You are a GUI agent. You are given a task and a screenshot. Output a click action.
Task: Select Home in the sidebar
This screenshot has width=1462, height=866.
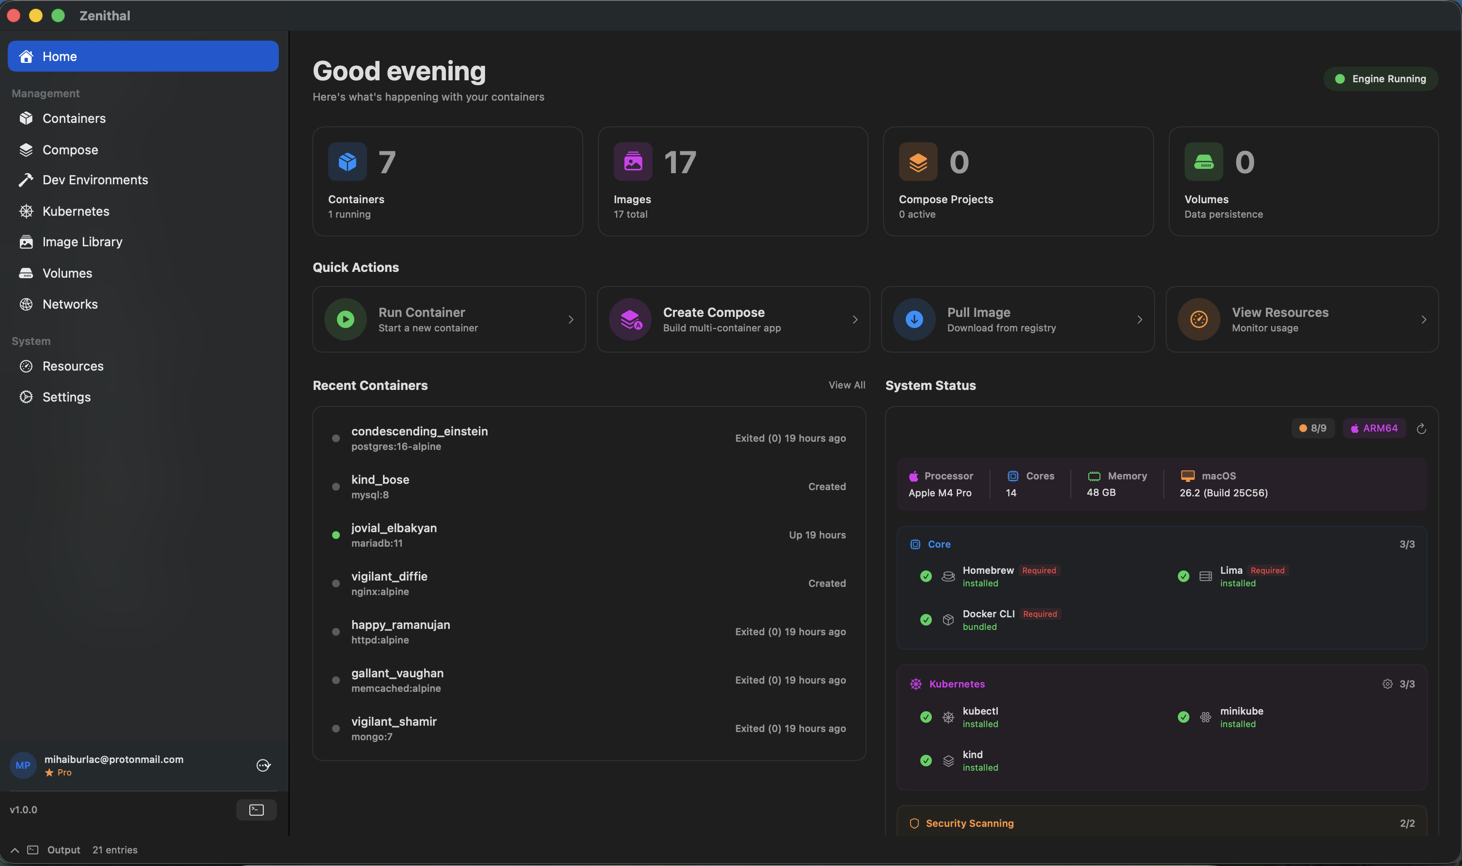(x=60, y=56)
